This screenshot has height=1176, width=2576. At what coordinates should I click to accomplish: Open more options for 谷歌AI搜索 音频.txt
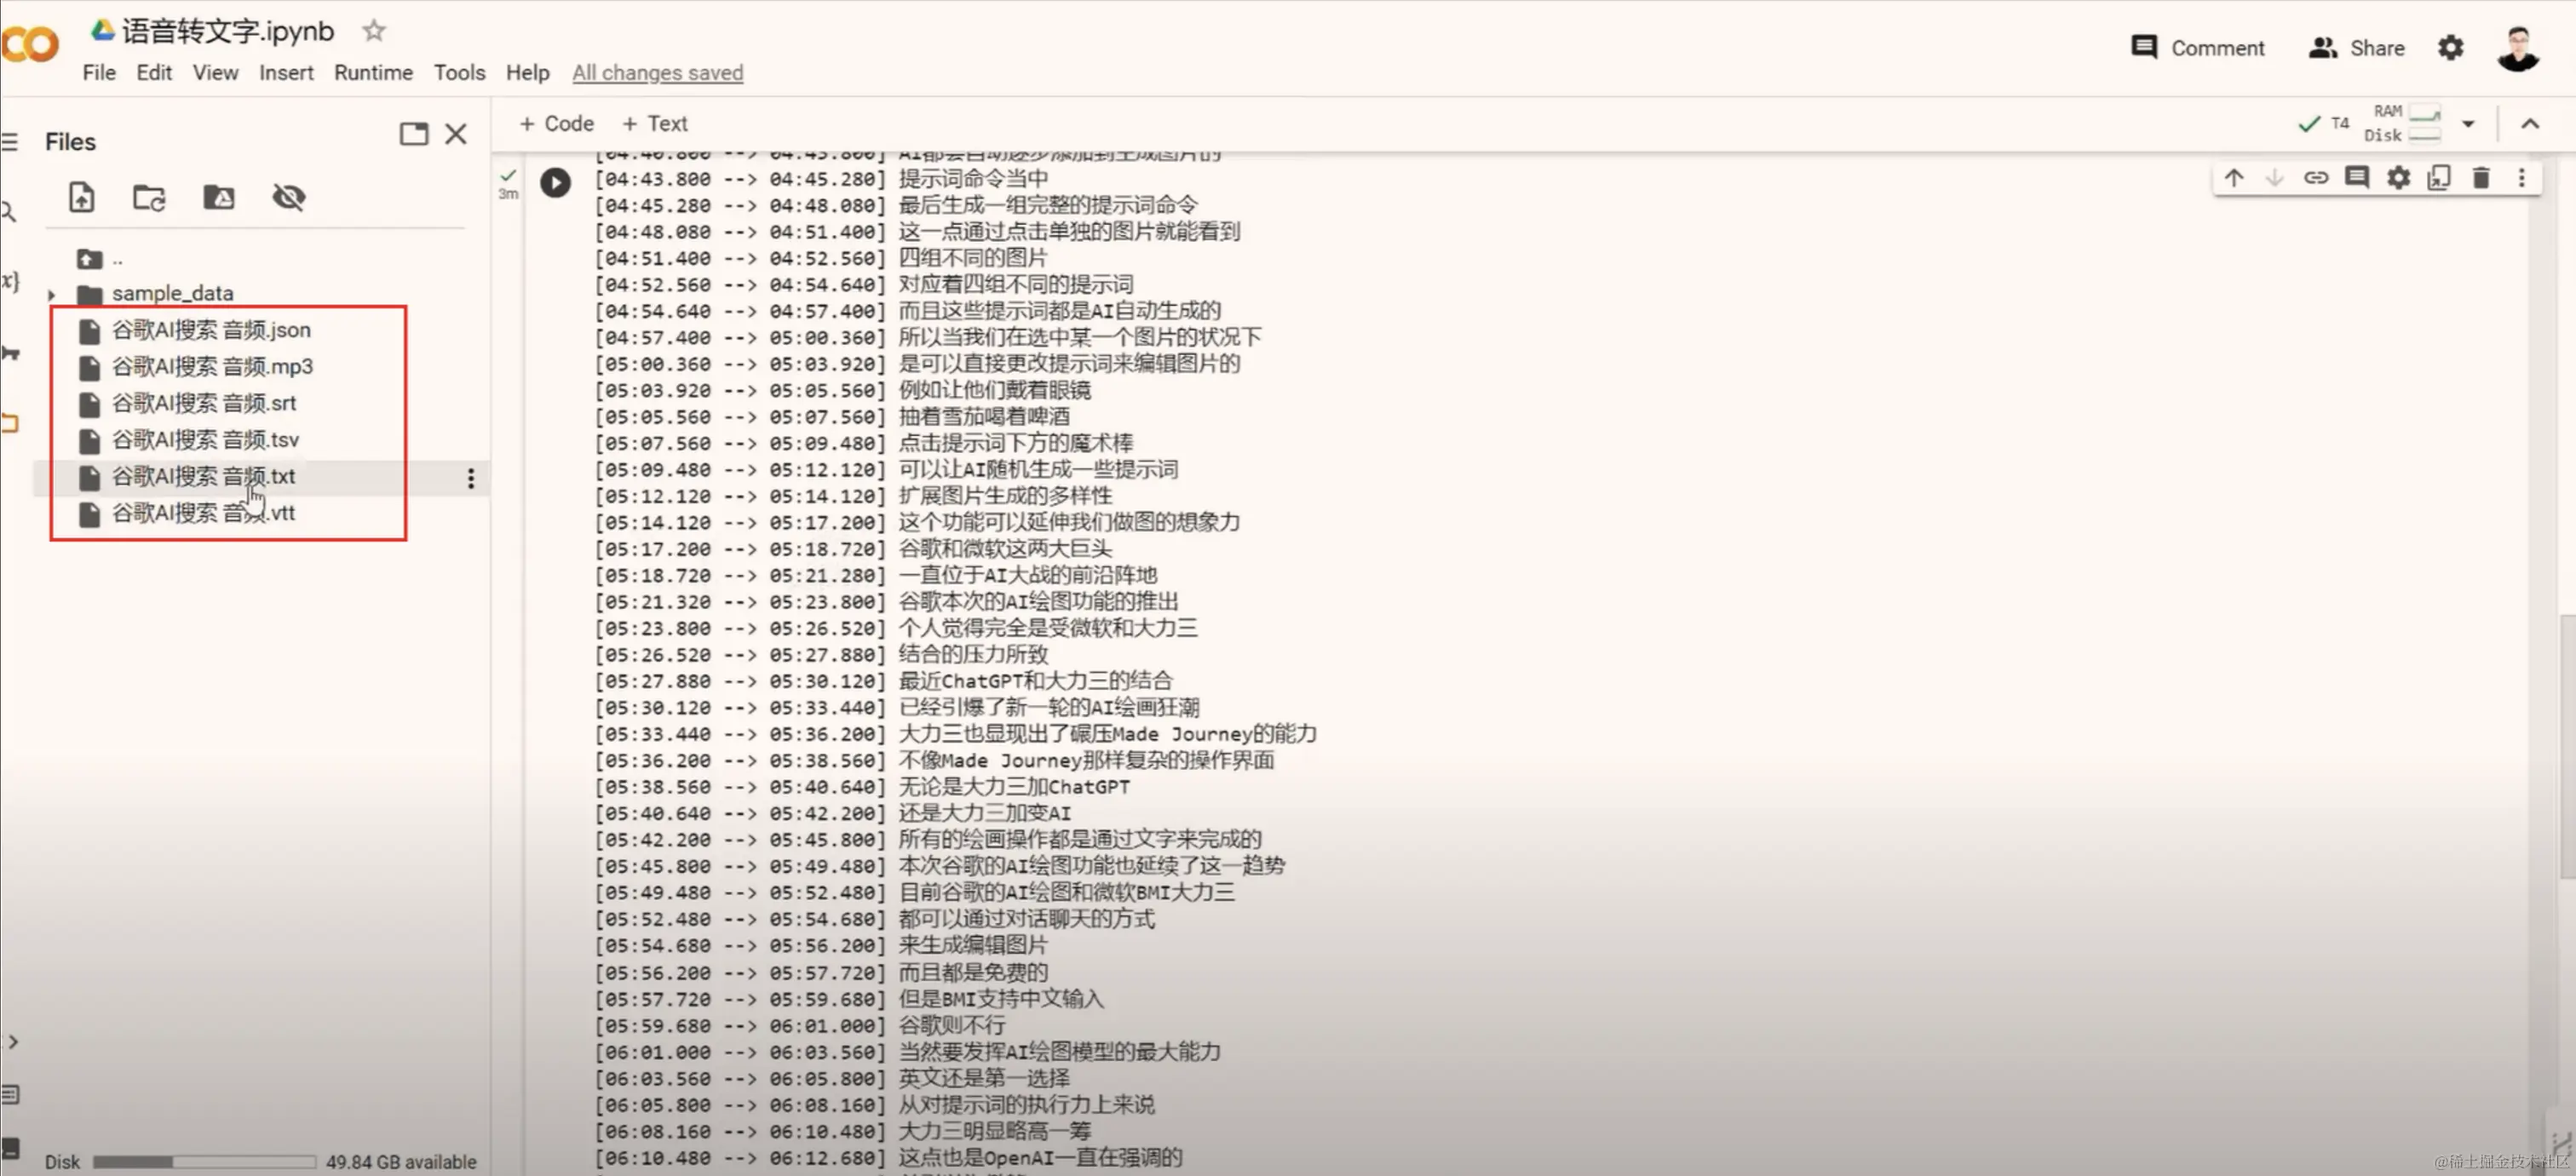pyautogui.click(x=470, y=478)
